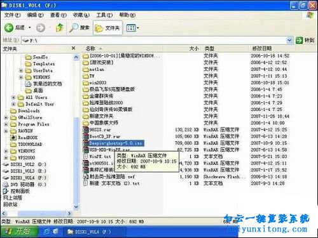Viewport: 318px width, 238px height.
Task: Expand the GMailStore tree node
Action: [x=6, y=117]
